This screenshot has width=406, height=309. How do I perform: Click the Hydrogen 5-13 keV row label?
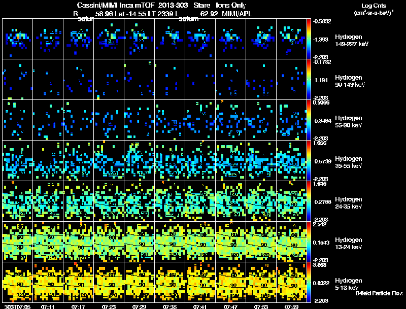349,284
